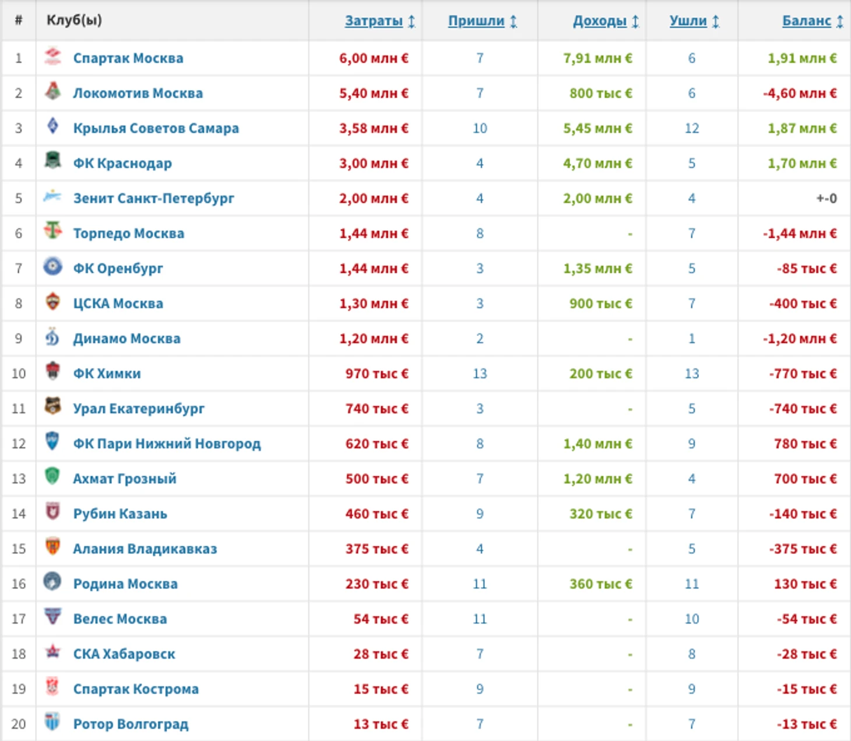
Task: Open the ЦСКА Москва club link
Action: tap(118, 303)
